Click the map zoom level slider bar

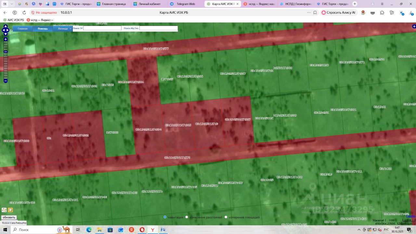(6, 60)
